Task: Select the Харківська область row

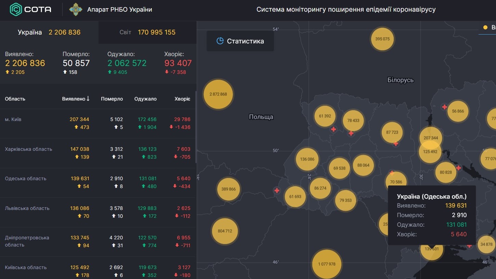Action: 97,153
